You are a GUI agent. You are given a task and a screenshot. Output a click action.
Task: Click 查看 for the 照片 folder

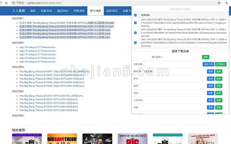(210, 78)
